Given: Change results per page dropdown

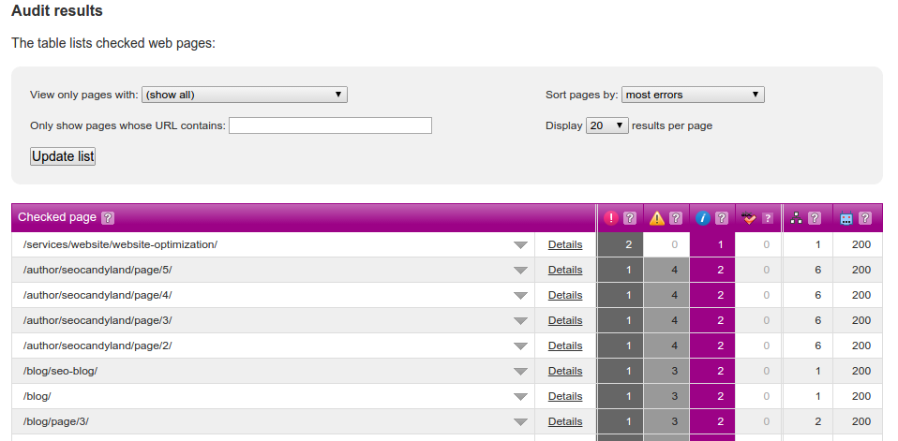Looking at the screenshot, I should pos(606,125).
